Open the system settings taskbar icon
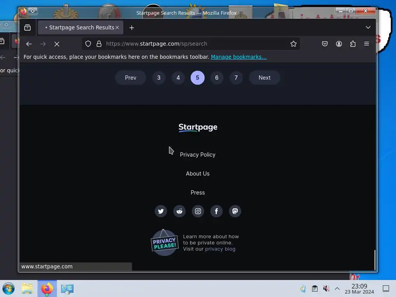Image resolution: width=396 pixels, height=297 pixels. [67, 288]
